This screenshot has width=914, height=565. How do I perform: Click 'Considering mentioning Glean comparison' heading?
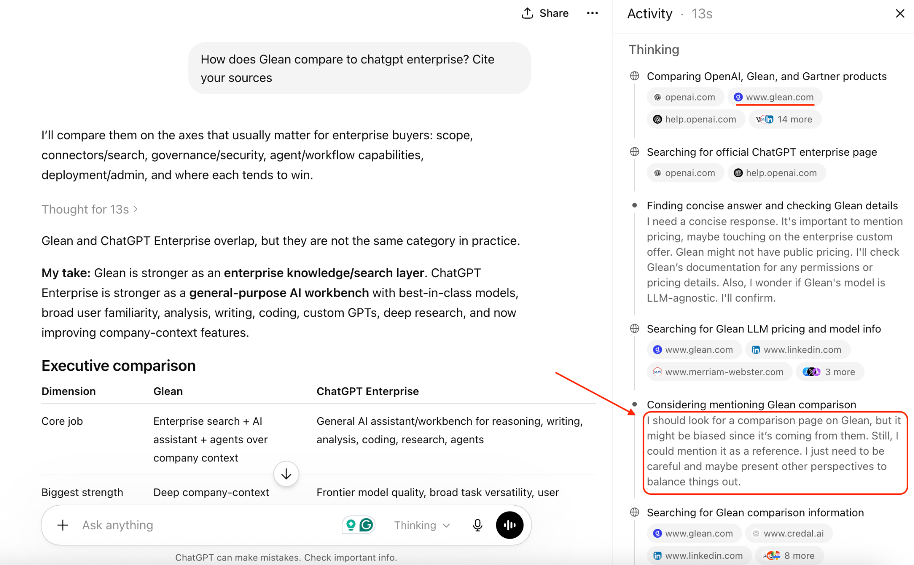[751, 405]
